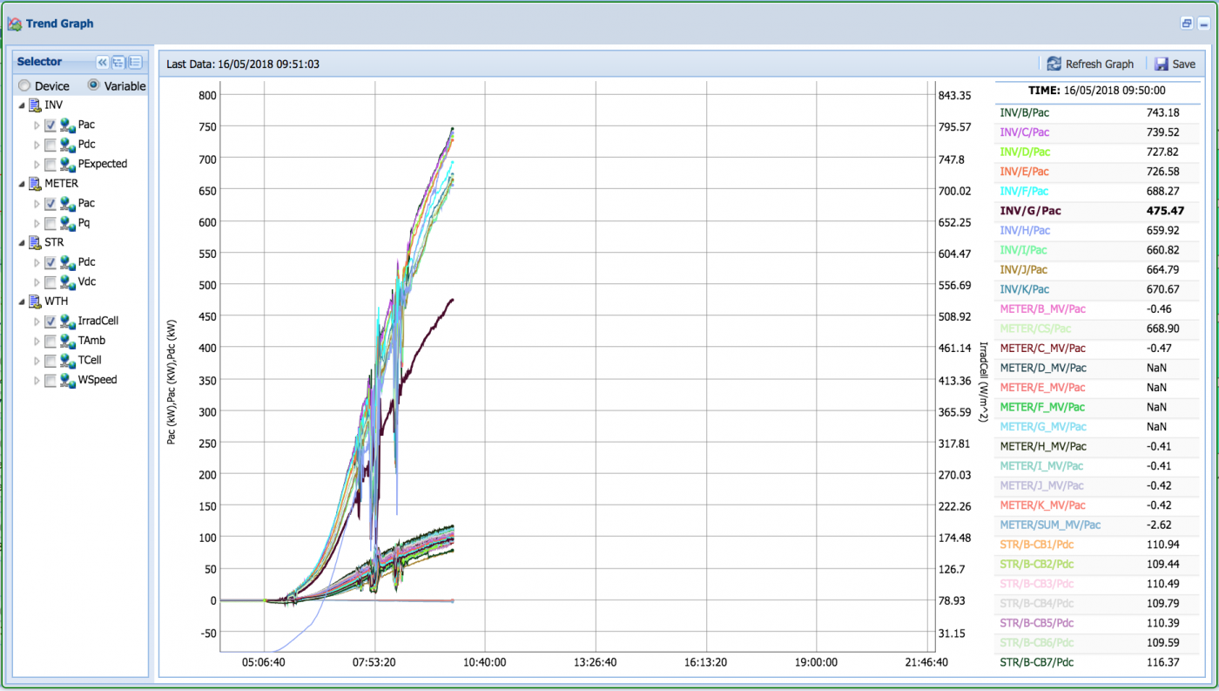Select the Variable radio button
1219x691 pixels.
point(94,86)
